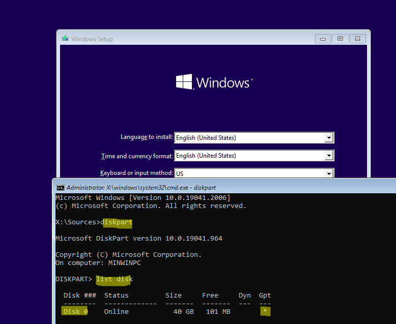Screen dimensions: 396x324
Task: Click the 'Dyn' column header
Action: coord(244,296)
